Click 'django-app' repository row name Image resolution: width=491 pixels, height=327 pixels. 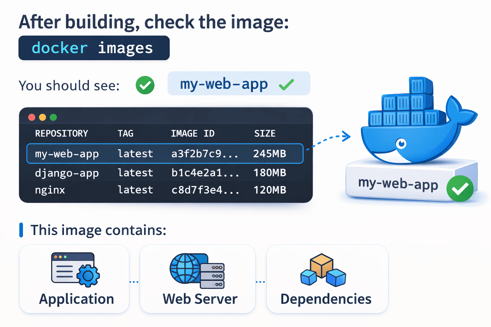point(67,173)
